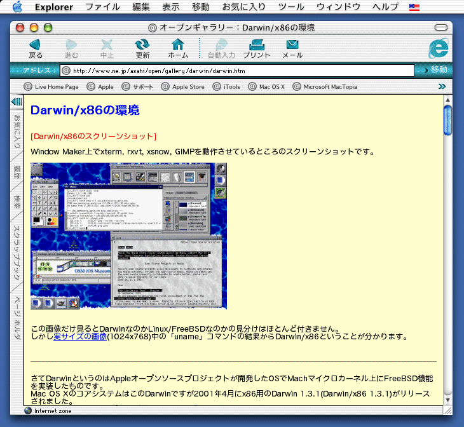The width and height of the screenshot is (464, 427).
Task: Click the Internet zone status text
Action: pyautogui.click(x=53, y=410)
